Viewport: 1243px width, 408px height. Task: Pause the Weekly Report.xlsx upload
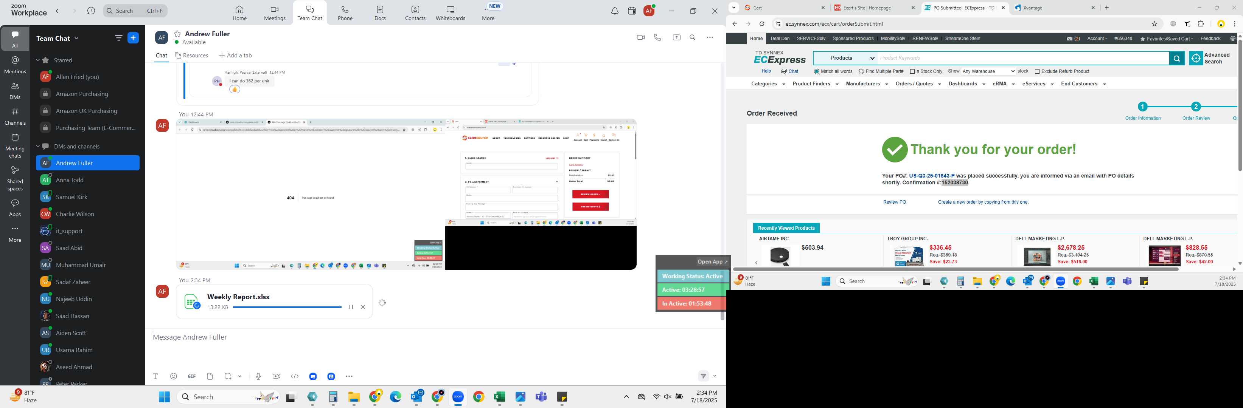351,307
